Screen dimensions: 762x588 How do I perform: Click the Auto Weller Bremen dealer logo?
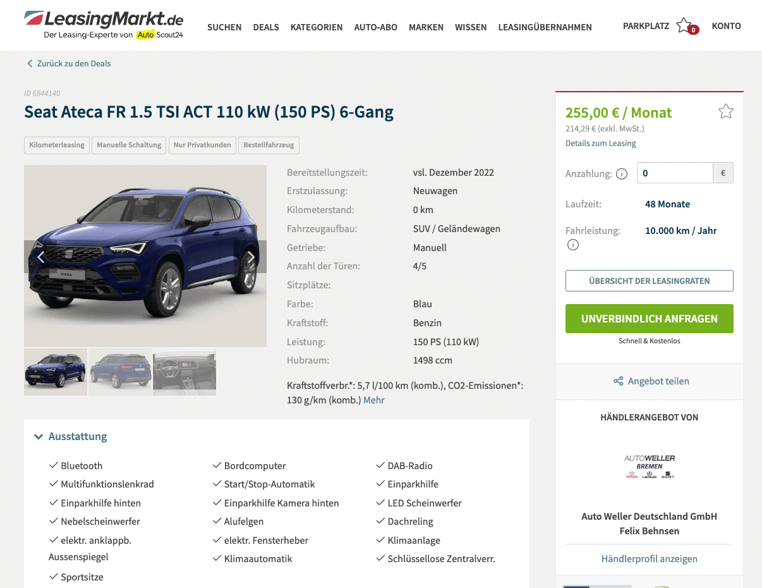click(x=650, y=466)
